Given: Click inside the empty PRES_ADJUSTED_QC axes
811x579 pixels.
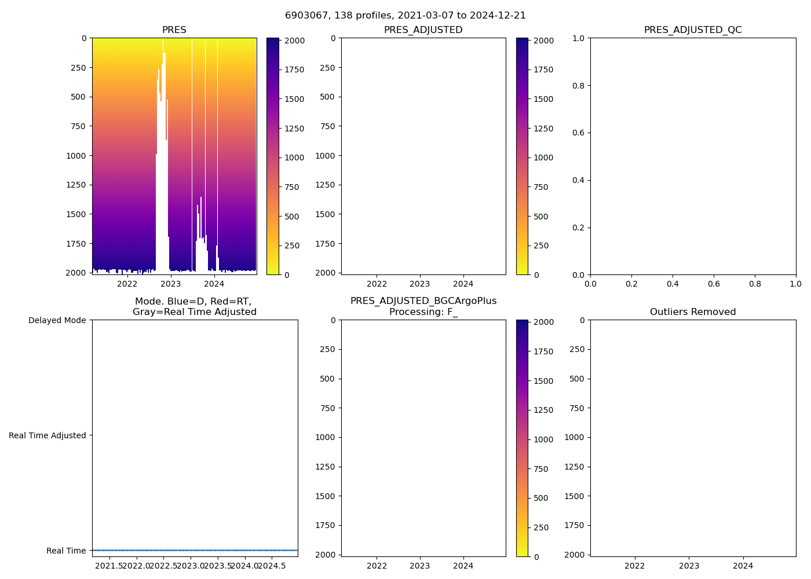Looking at the screenshot, I should pyautogui.click(x=692, y=156).
